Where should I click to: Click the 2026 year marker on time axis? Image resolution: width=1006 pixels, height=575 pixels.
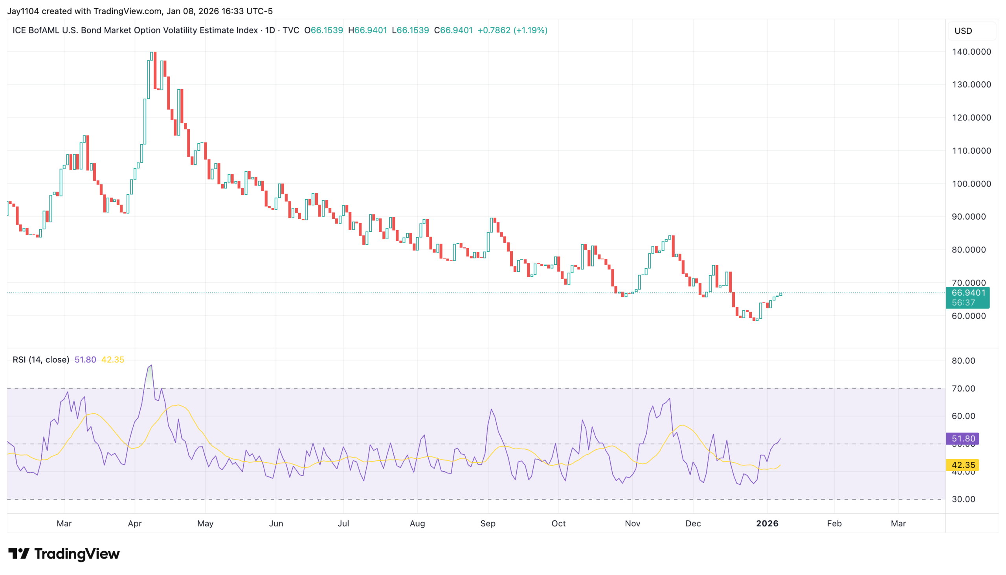767,524
